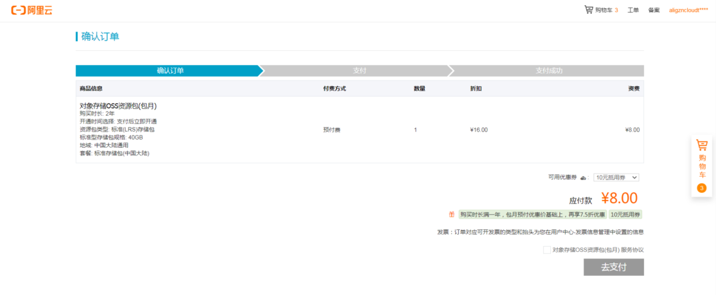This screenshot has width=716, height=295.
Task: Click the 对象存储OSS资源包(包月) product title
Action: [x=118, y=106]
